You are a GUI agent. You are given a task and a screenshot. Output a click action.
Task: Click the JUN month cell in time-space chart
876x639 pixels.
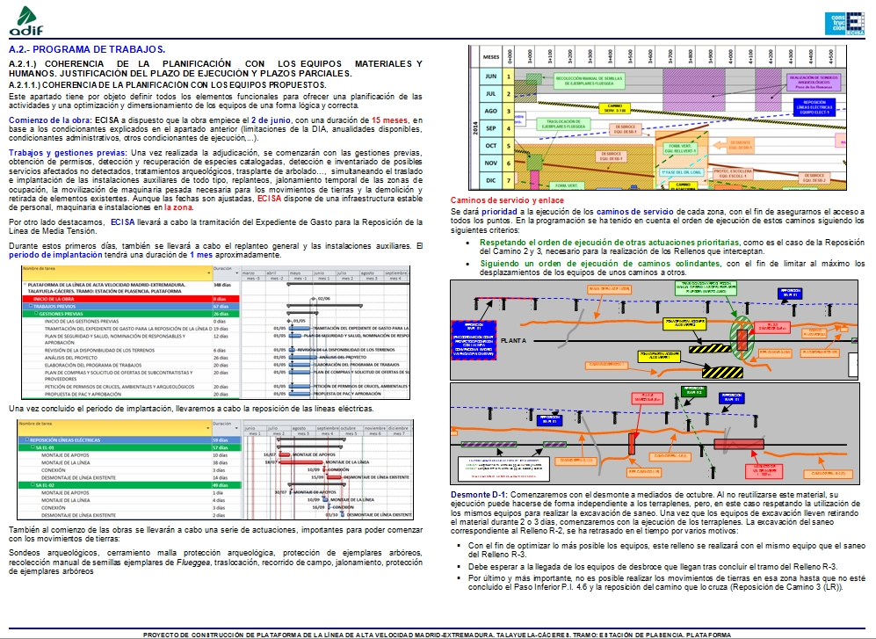491,76
